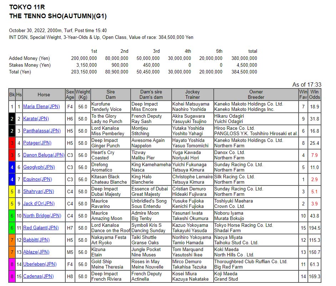Open the Cadenas(JPN) horse link

[x=39, y=276]
